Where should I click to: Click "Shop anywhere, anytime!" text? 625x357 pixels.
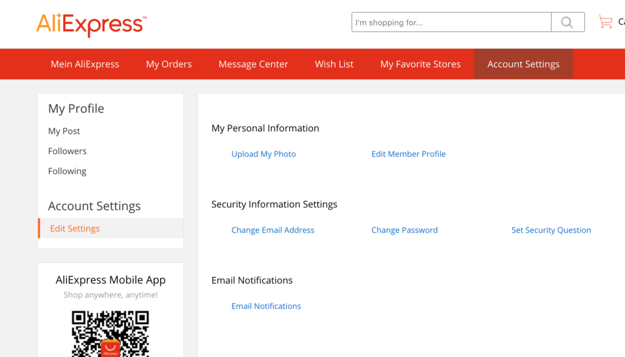point(110,295)
